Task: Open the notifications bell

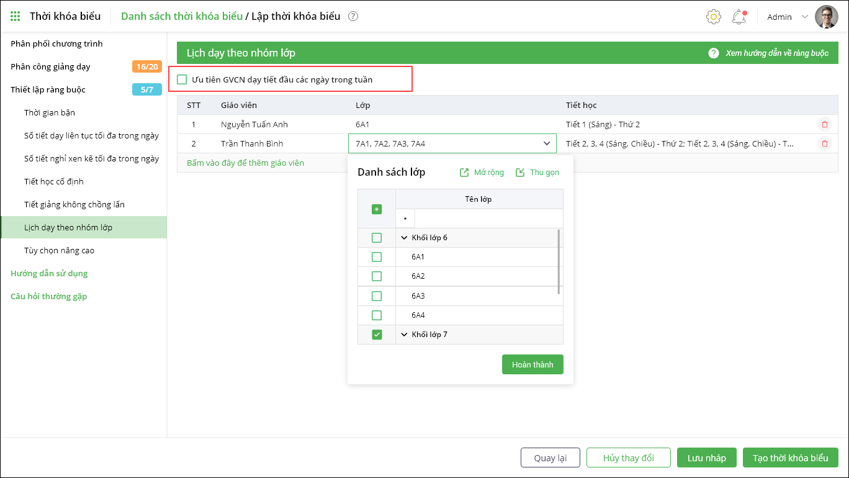Action: [739, 17]
